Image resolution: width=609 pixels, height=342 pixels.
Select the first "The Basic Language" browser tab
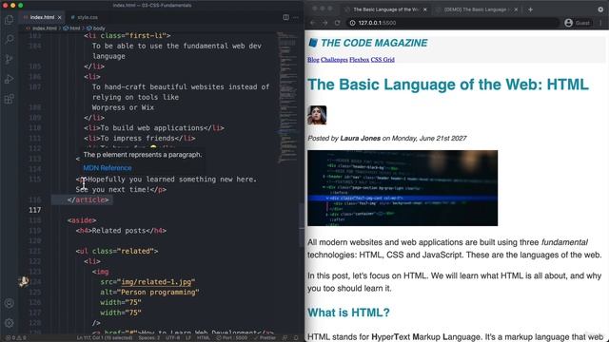pos(386,9)
